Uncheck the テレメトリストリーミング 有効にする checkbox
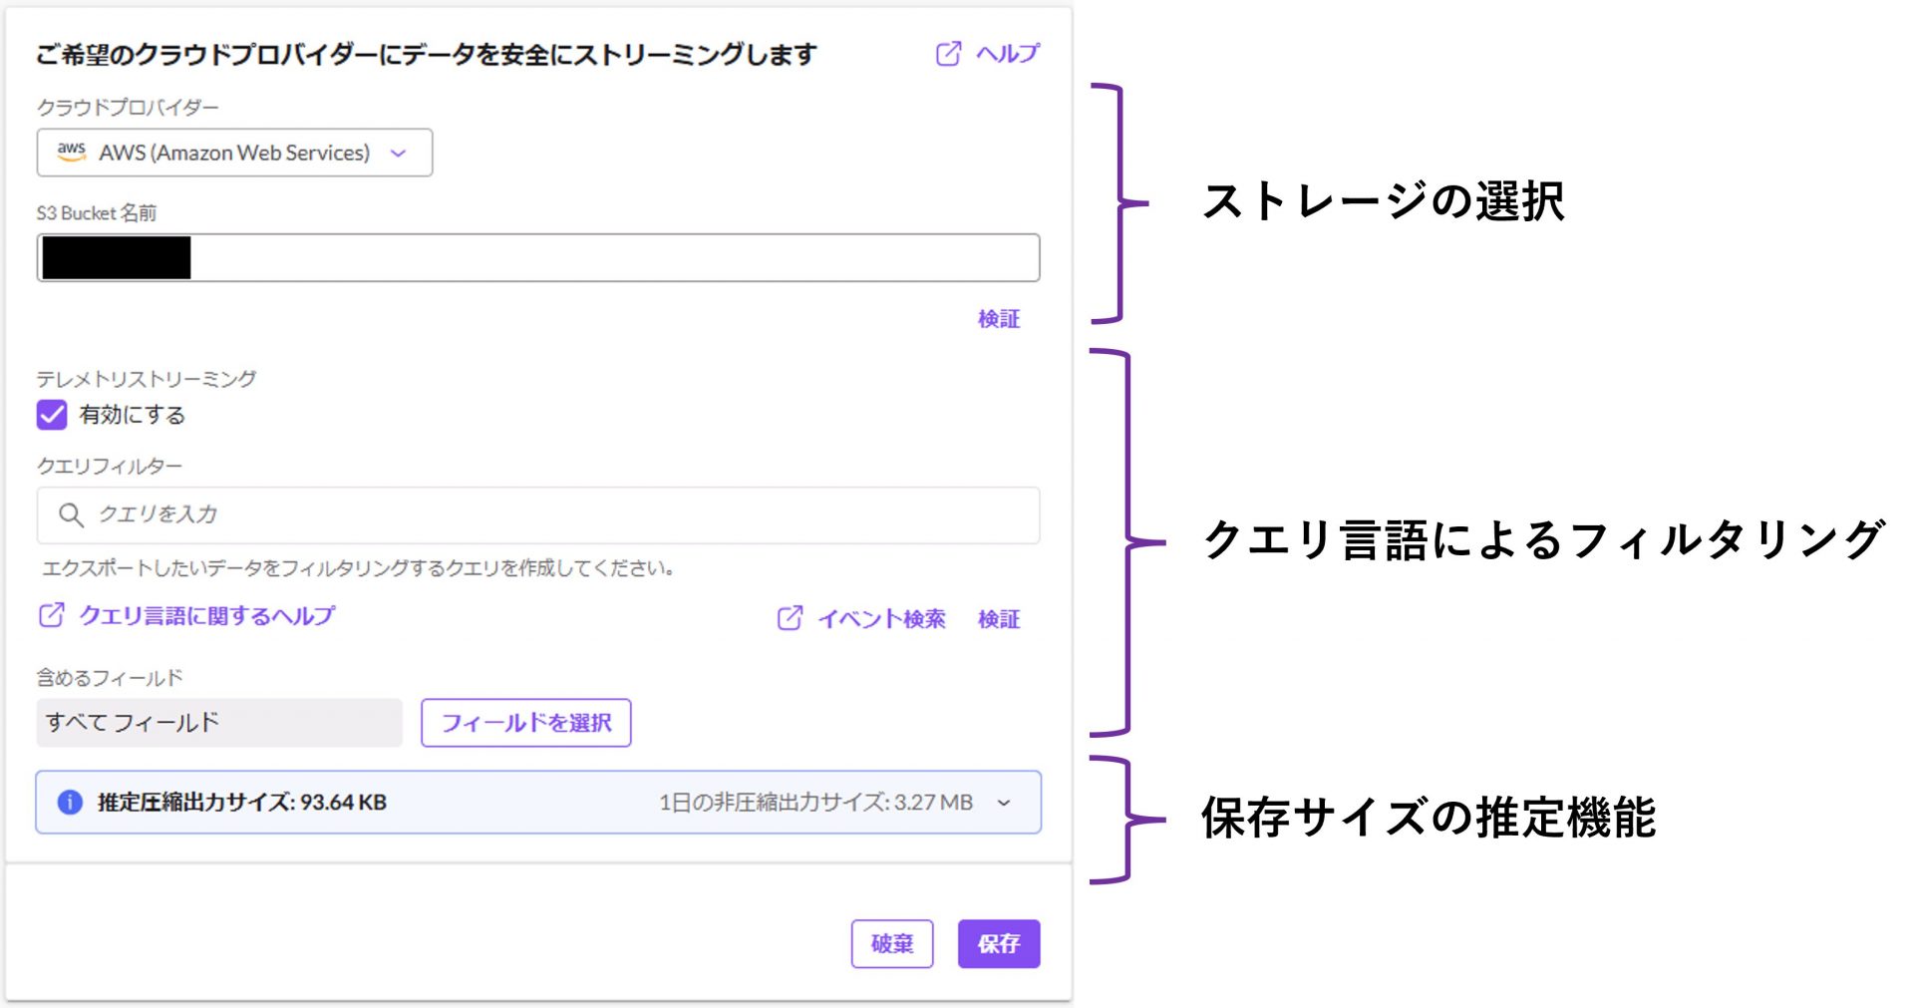The image size is (1914, 1008). 52,415
